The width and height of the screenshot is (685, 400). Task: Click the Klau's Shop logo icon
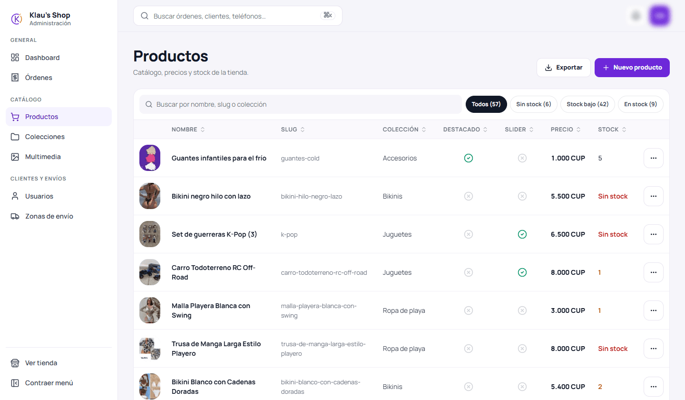[16, 19]
